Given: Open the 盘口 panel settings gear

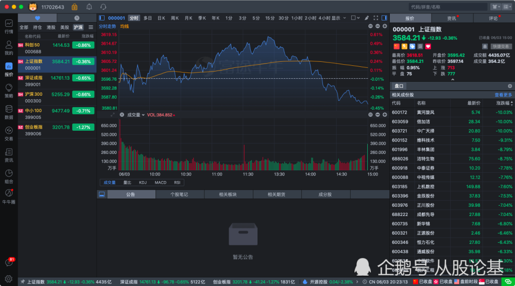Looking at the screenshot, I should (x=510, y=86).
